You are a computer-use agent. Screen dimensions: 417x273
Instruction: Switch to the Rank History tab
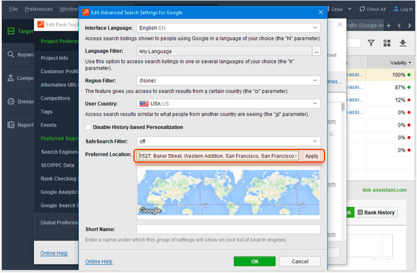click(x=376, y=212)
